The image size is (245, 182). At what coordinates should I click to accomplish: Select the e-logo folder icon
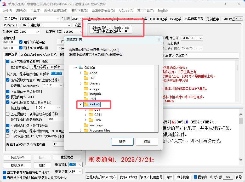[x=86, y=89]
